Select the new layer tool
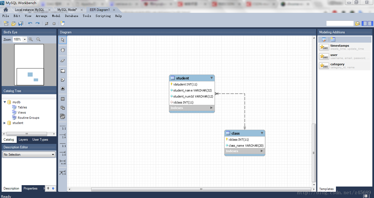Image resolution: width=374 pixels, height=198 pixels. pyautogui.click(x=63, y=71)
